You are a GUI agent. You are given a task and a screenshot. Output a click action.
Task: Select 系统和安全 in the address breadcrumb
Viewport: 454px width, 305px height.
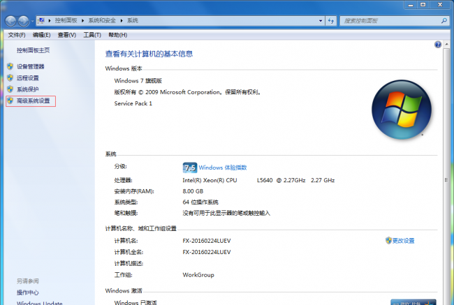(x=102, y=20)
